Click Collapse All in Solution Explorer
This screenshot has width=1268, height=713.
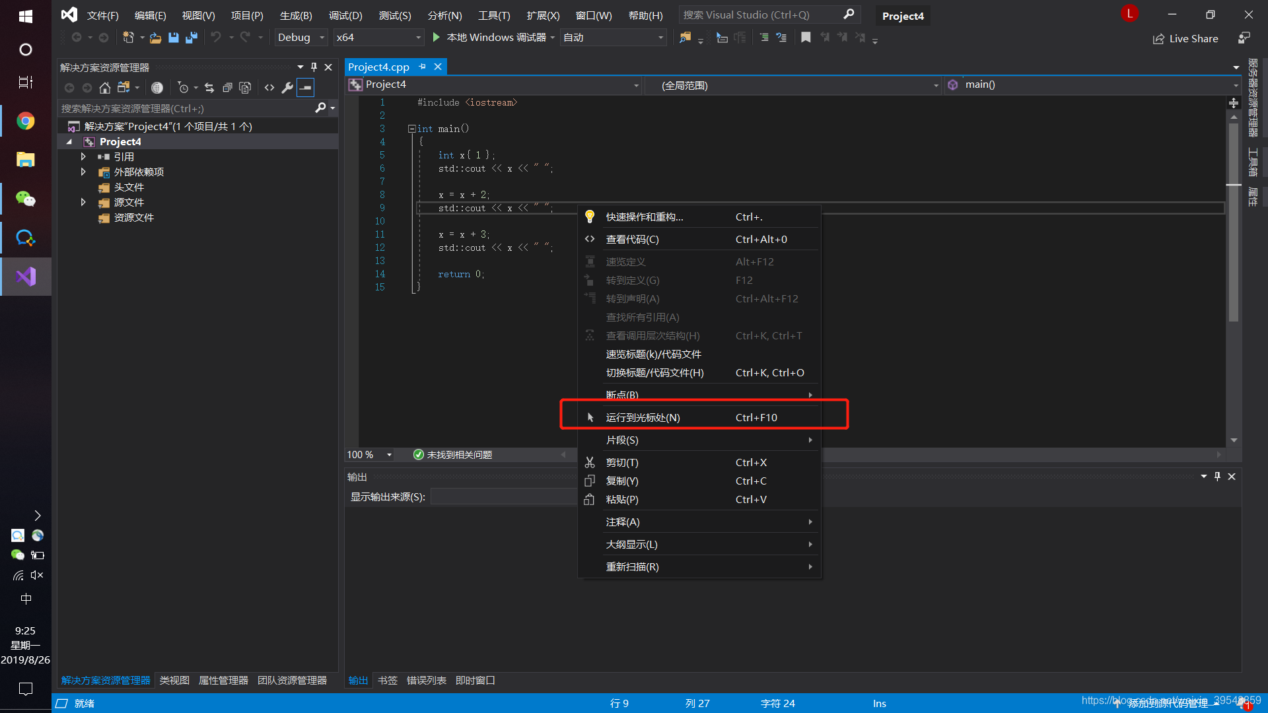tap(227, 87)
